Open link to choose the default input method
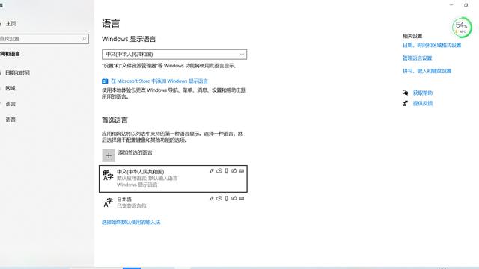 point(131,222)
